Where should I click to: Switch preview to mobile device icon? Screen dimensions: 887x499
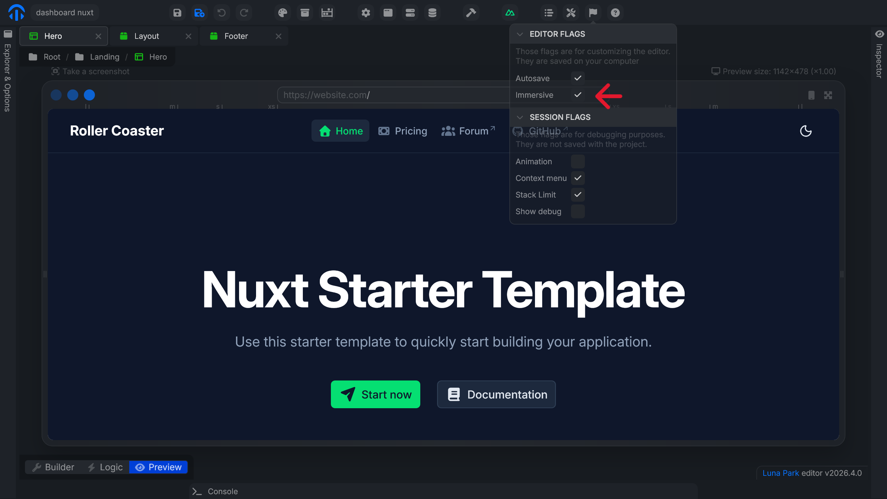tap(811, 95)
